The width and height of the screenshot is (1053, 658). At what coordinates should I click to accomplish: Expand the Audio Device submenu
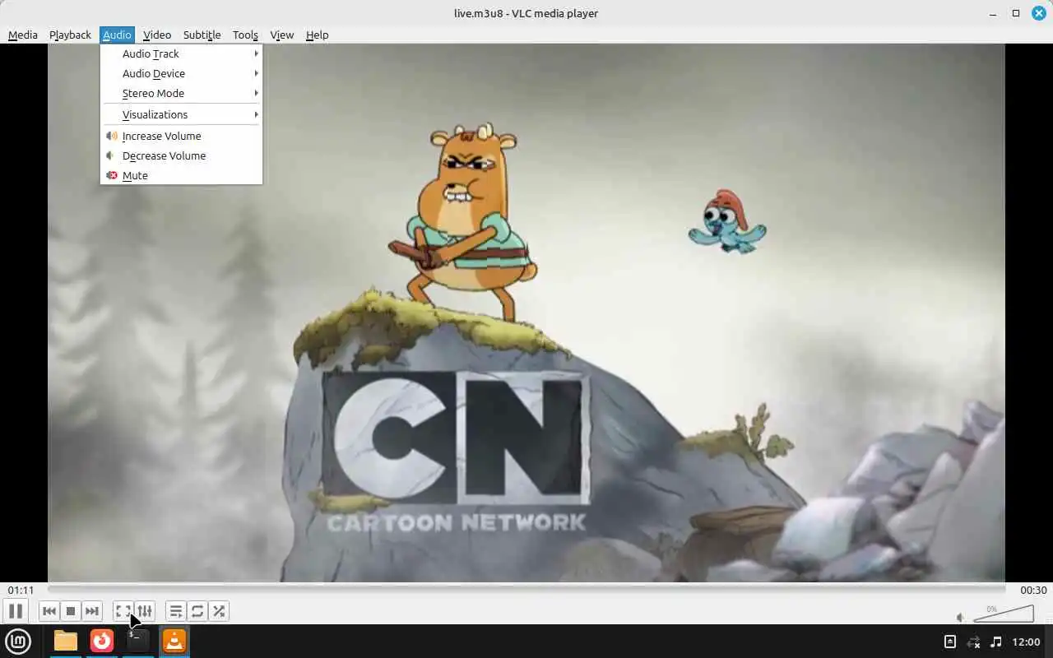tap(181, 73)
